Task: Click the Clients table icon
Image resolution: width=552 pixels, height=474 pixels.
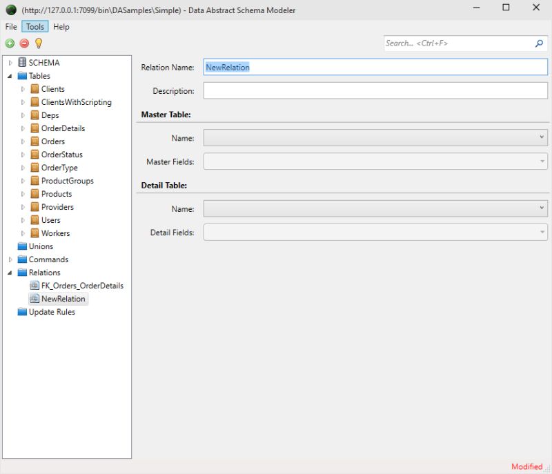Action: coord(34,89)
